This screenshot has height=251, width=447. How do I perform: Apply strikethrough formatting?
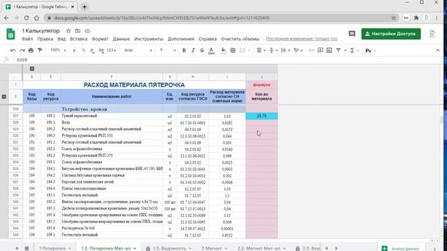point(202,50)
